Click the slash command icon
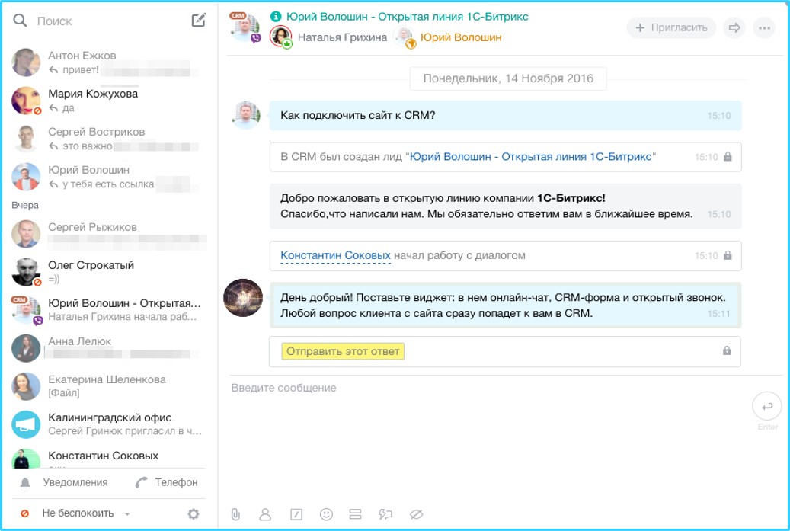Screen dimensions: 790x531 [x=296, y=514]
